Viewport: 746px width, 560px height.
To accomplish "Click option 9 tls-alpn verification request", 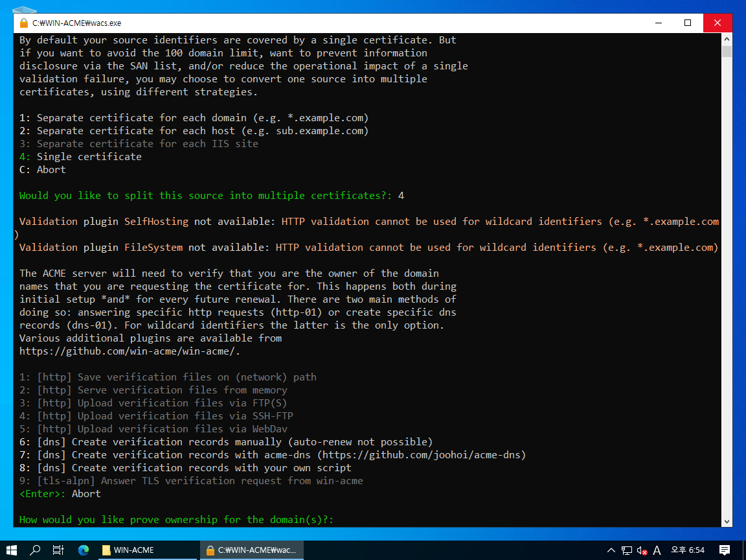I will point(191,480).
